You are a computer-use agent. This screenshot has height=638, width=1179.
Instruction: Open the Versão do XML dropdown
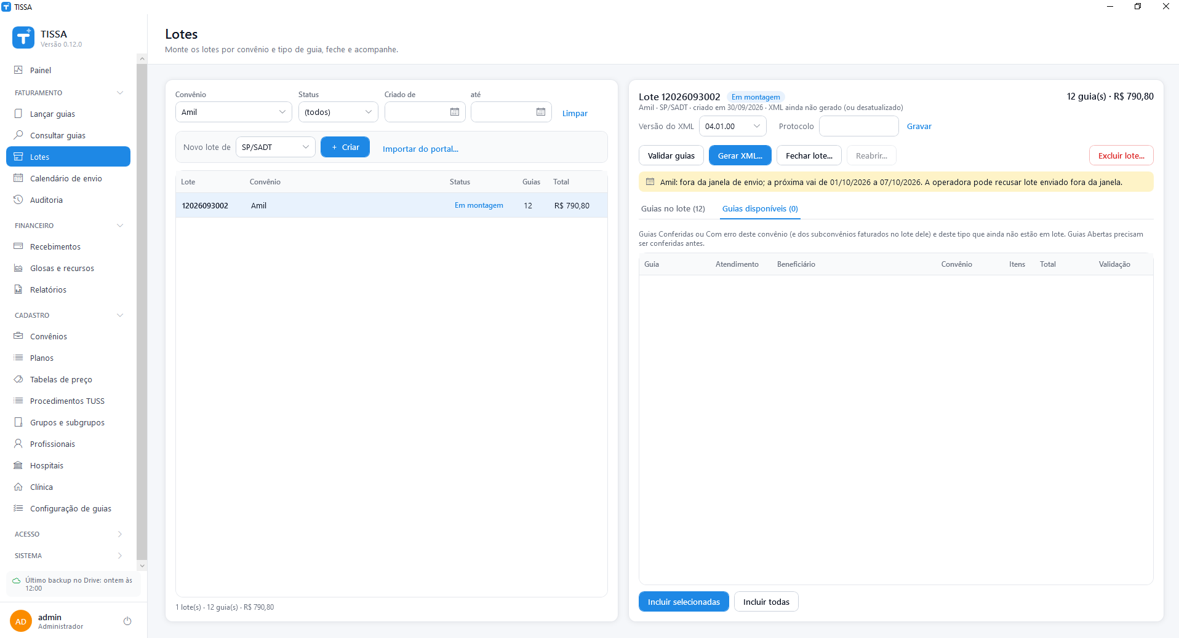(x=733, y=126)
